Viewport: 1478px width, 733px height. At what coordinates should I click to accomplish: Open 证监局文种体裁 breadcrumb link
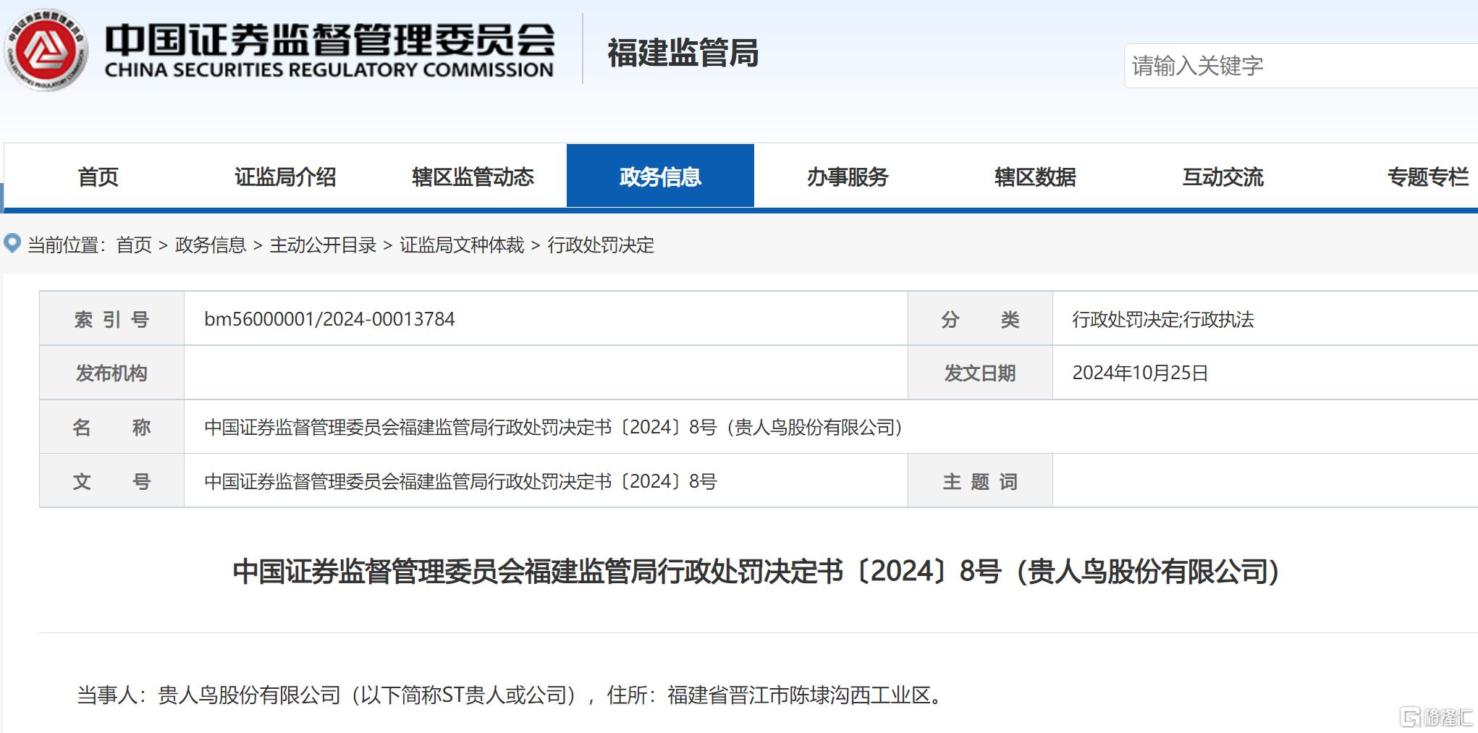(x=462, y=245)
